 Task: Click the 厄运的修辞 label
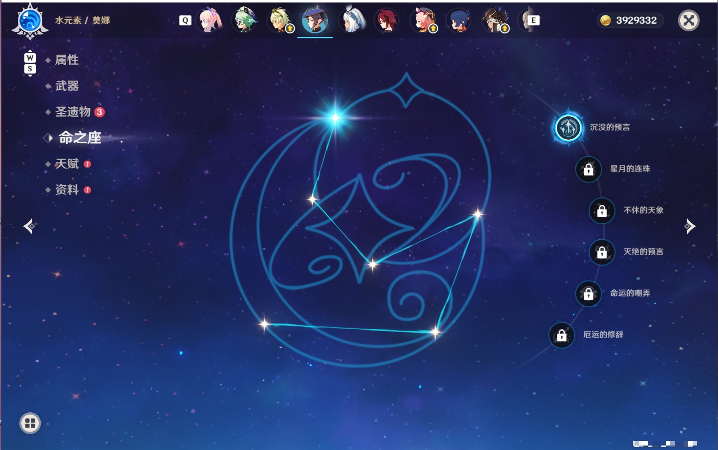tap(603, 335)
